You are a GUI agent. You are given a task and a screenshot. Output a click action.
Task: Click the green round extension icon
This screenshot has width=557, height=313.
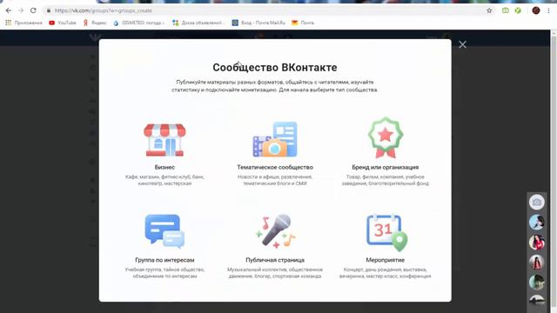pyautogui.click(x=518, y=10)
